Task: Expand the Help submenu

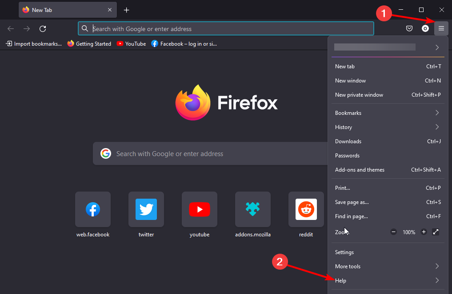Action: (x=388, y=281)
